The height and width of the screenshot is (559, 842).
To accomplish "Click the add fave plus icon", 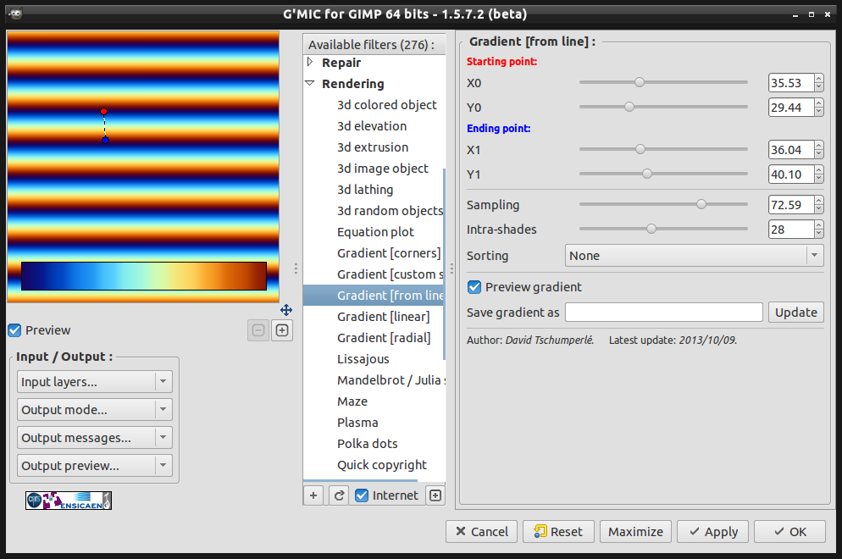I will click(313, 495).
